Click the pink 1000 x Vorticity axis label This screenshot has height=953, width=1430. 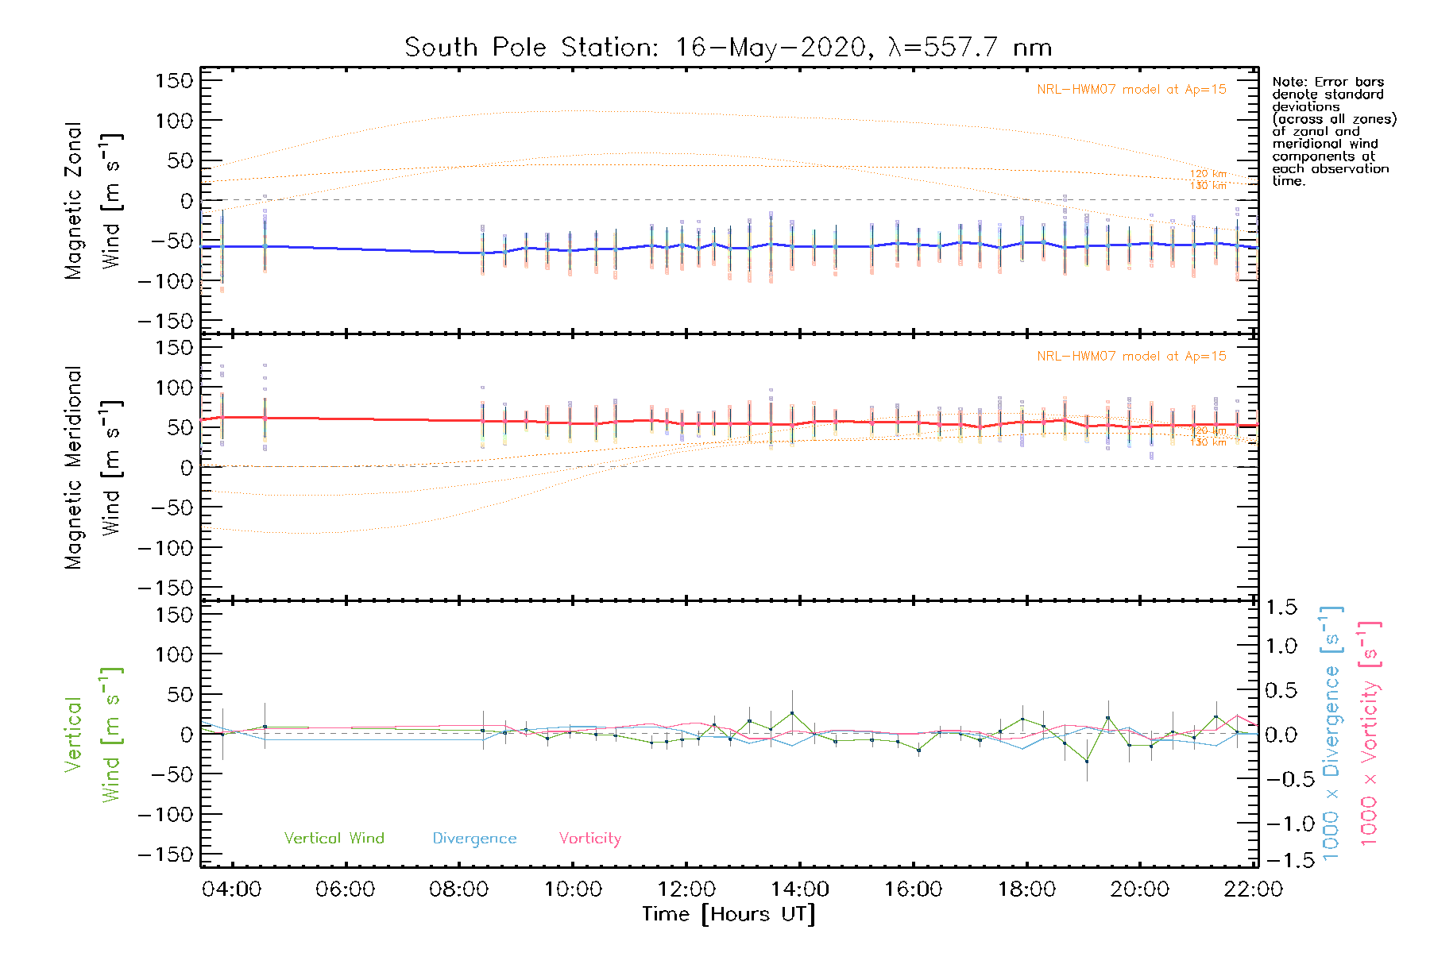point(1369,734)
